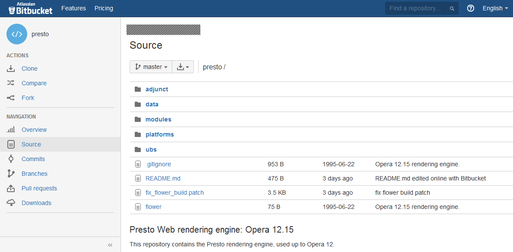Click the Compare shuffle icon
The height and width of the screenshot is (252, 513).
11,83
